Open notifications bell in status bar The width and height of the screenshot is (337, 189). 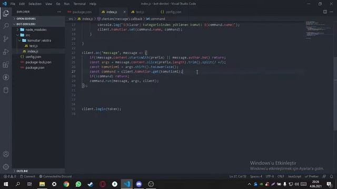[x=331, y=176]
